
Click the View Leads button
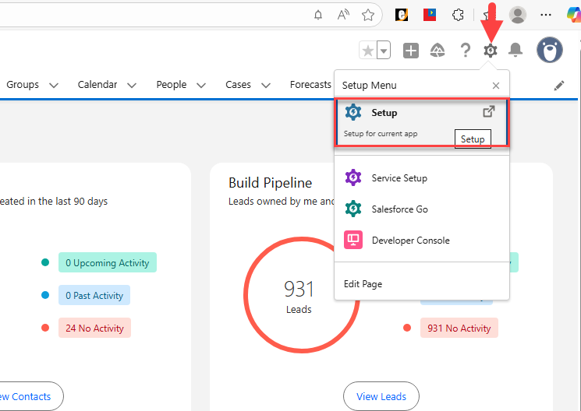click(381, 396)
